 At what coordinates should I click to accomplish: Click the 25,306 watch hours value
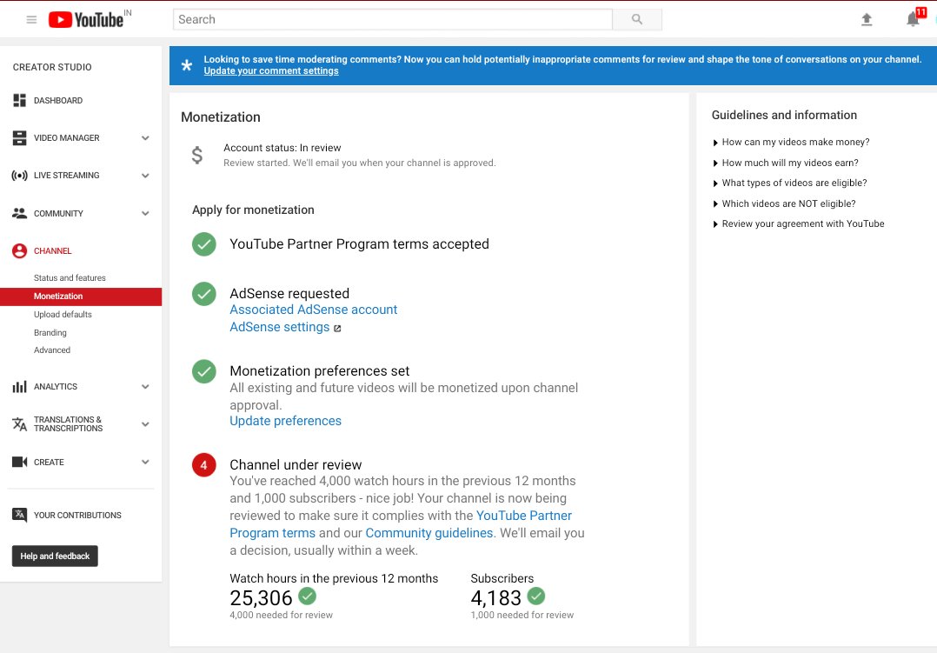(261, 597)
